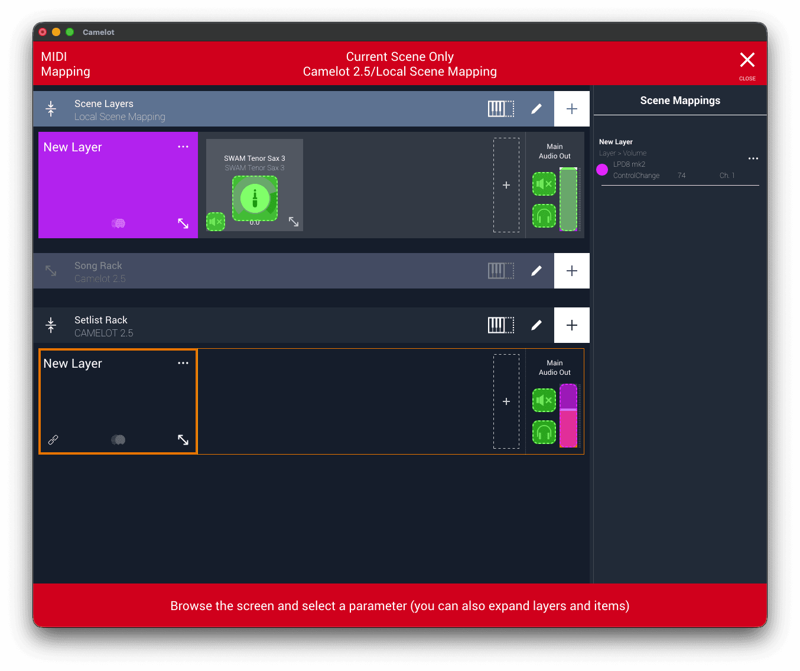Mute Scene Layers Main Audio Out

544,184
